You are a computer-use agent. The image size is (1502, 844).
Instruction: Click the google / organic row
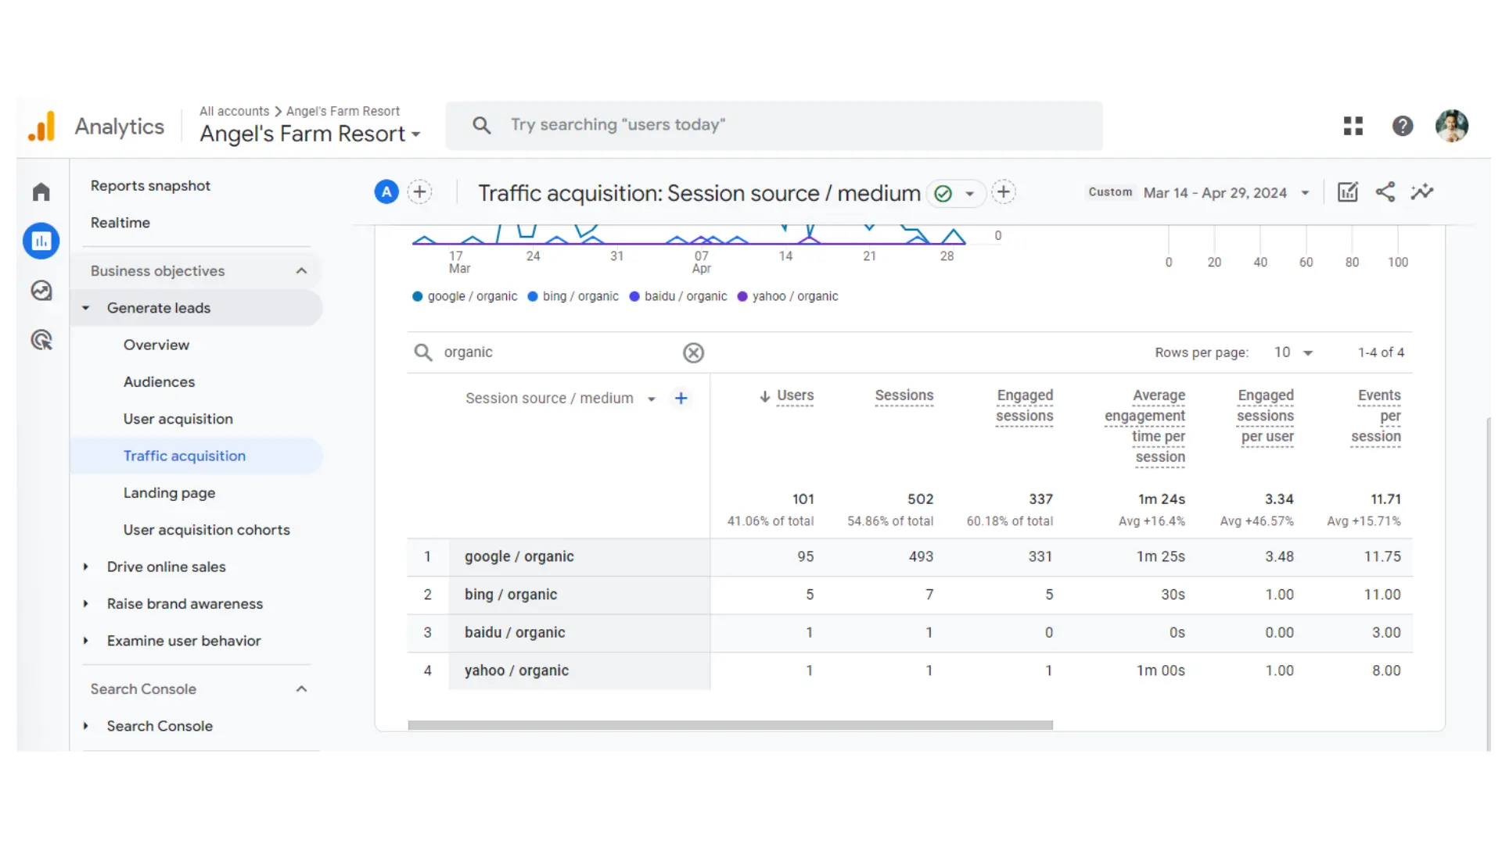[x=910, y=557]
